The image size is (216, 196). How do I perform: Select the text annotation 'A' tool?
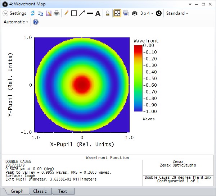click(x=98, y=13)
